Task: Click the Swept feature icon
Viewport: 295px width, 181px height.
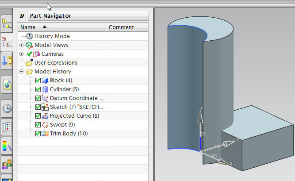Action: pos(45,125)
